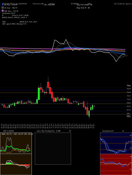
Task: Click the last small red candlestick on the right
Action: (x=94, y=106)
